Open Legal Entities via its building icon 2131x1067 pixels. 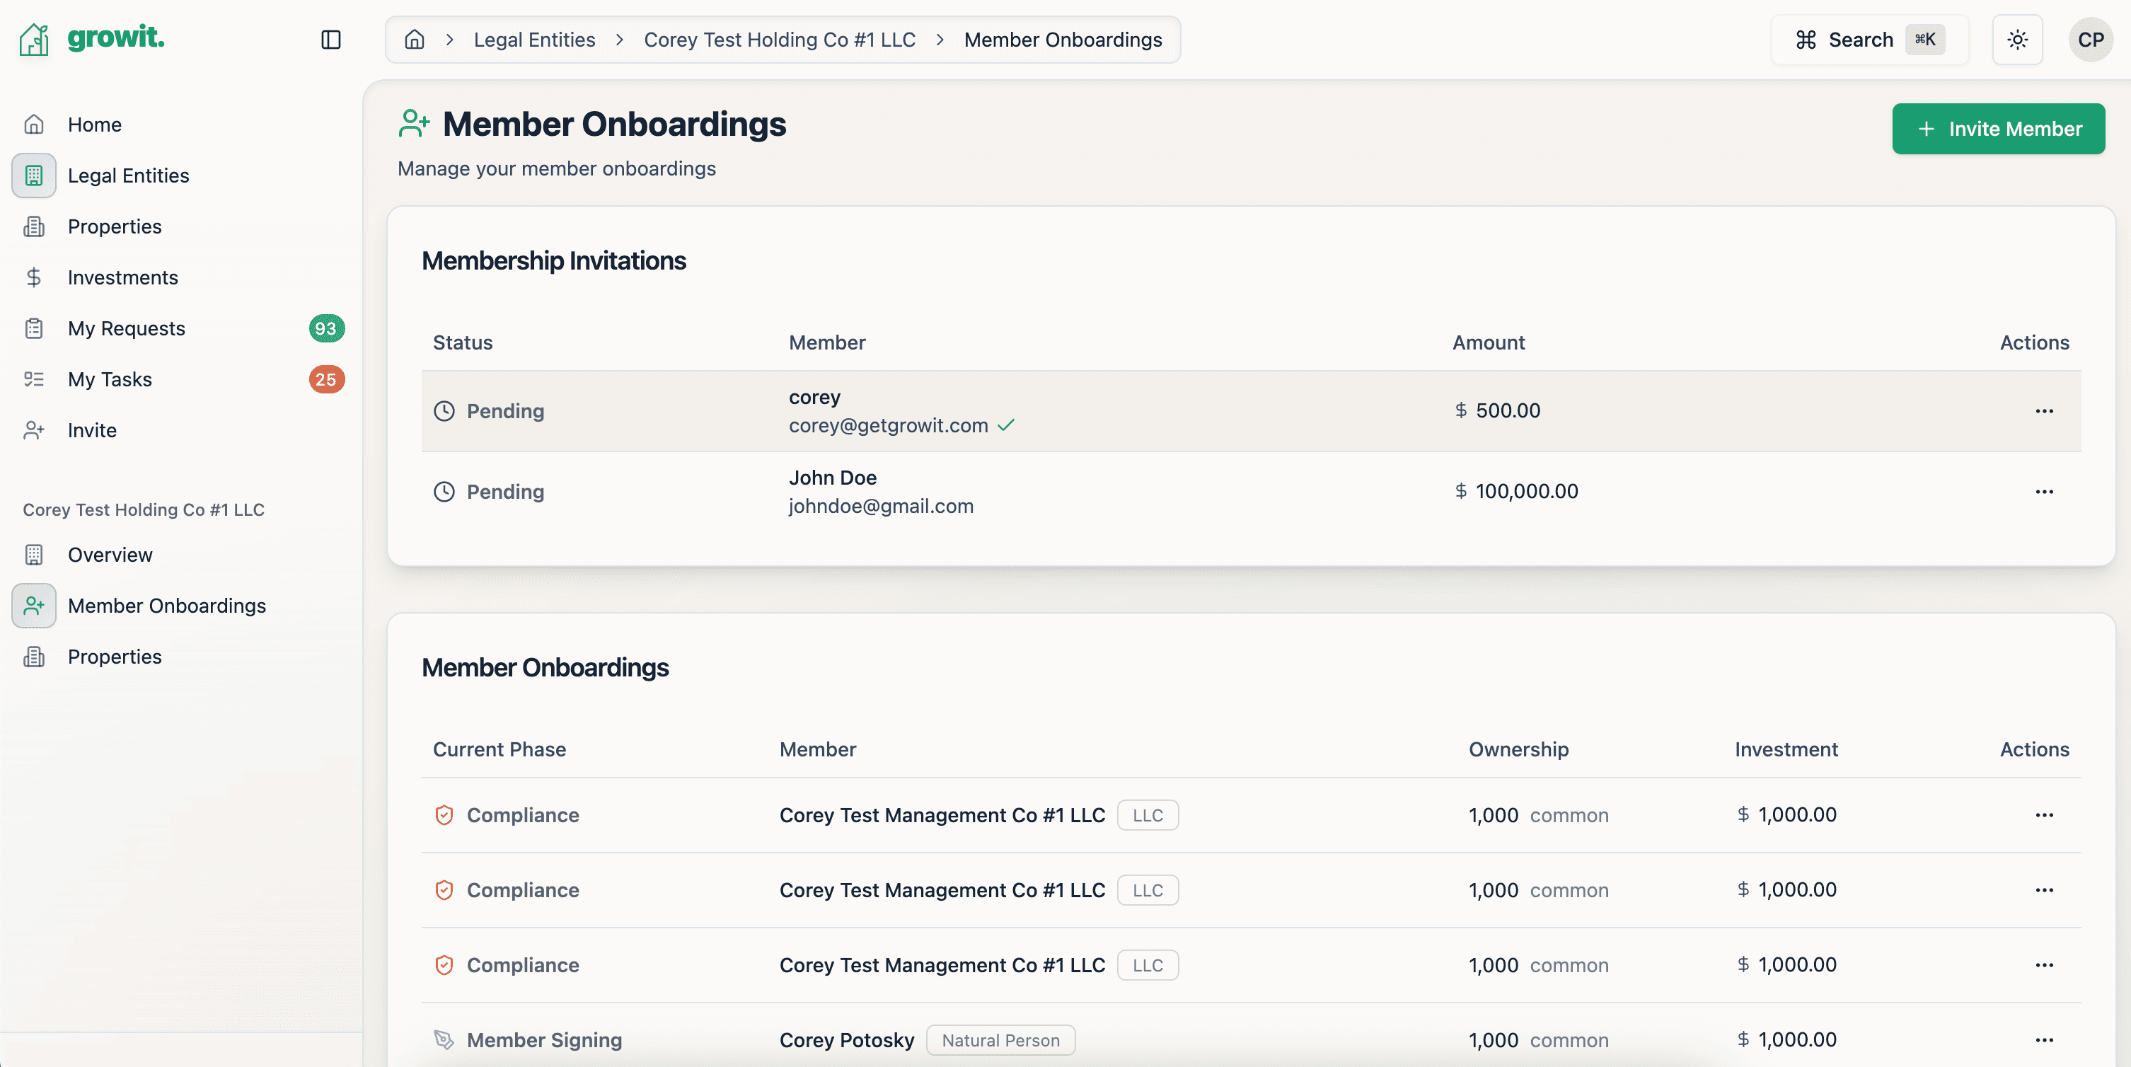[34, 175]
